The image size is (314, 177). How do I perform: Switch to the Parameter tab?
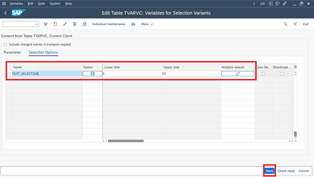pyautogui.click(x=12, y=52)
